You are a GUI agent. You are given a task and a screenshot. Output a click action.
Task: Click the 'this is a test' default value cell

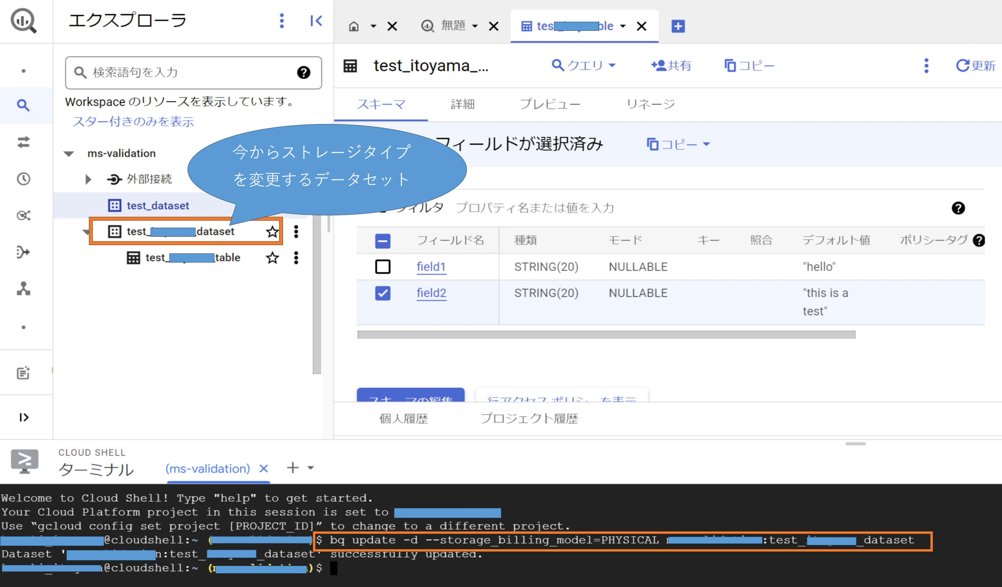[x=825, y=302]
